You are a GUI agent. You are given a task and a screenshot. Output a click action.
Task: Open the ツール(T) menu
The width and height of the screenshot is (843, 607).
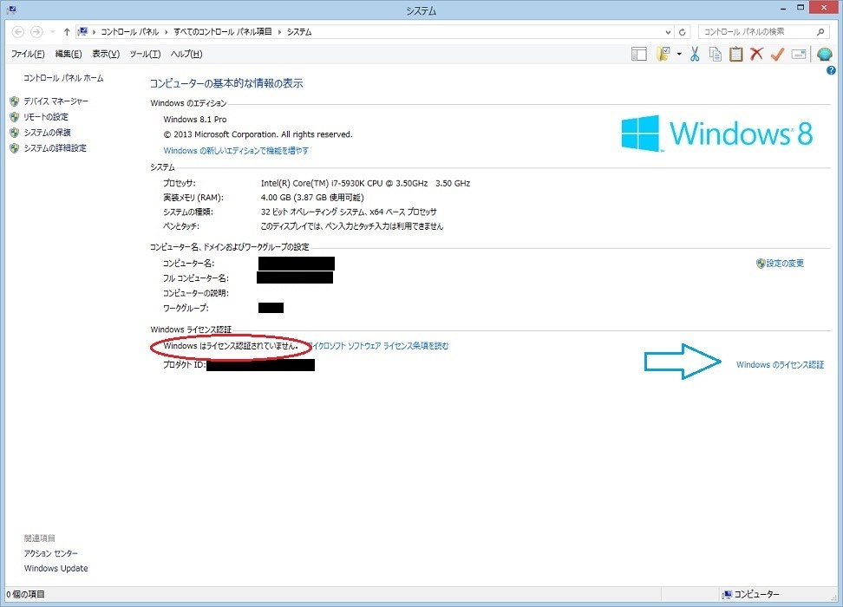(145, 54)
